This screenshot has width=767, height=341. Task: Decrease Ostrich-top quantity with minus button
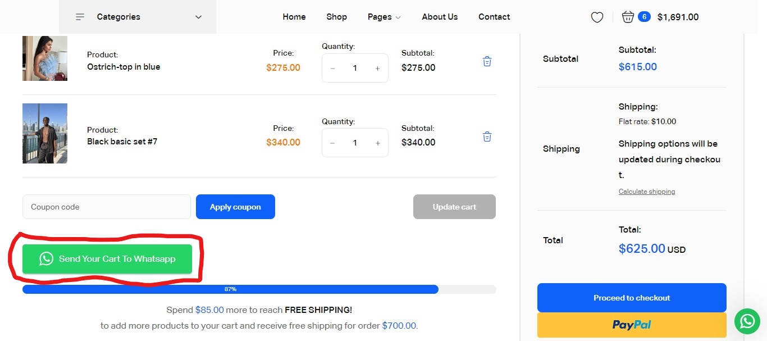coord(332,69)
